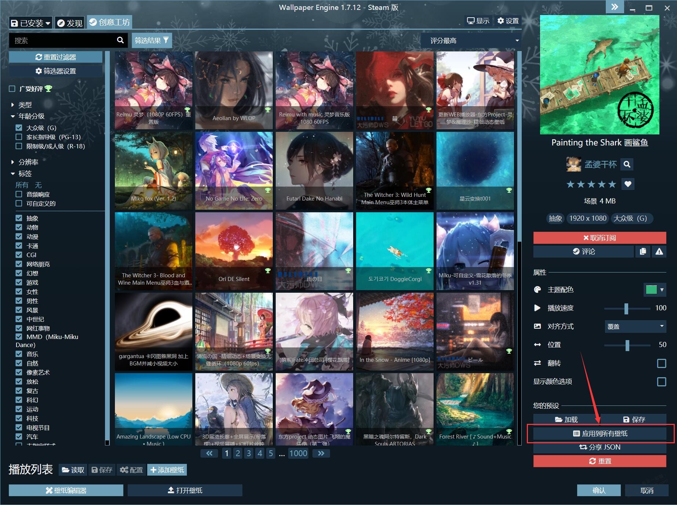
Task: Click 筛选结果 filter button
Action: (152, 40)
